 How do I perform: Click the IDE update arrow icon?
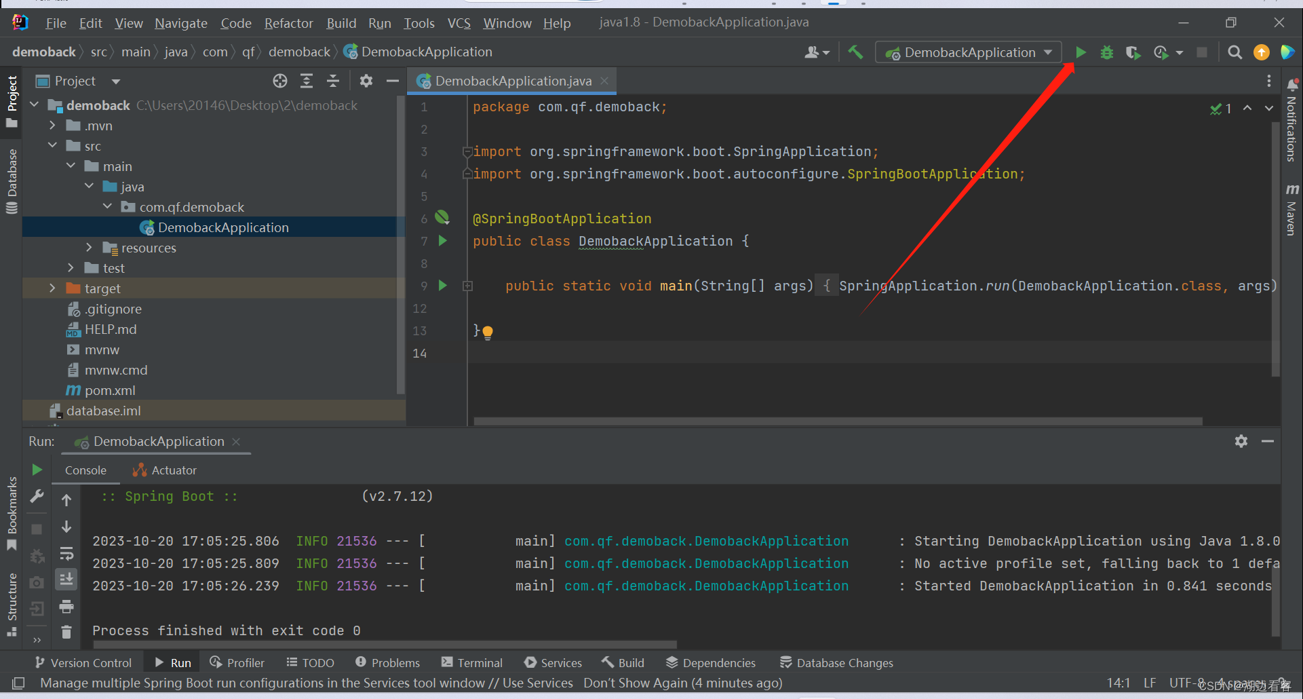coord(1261,52)
